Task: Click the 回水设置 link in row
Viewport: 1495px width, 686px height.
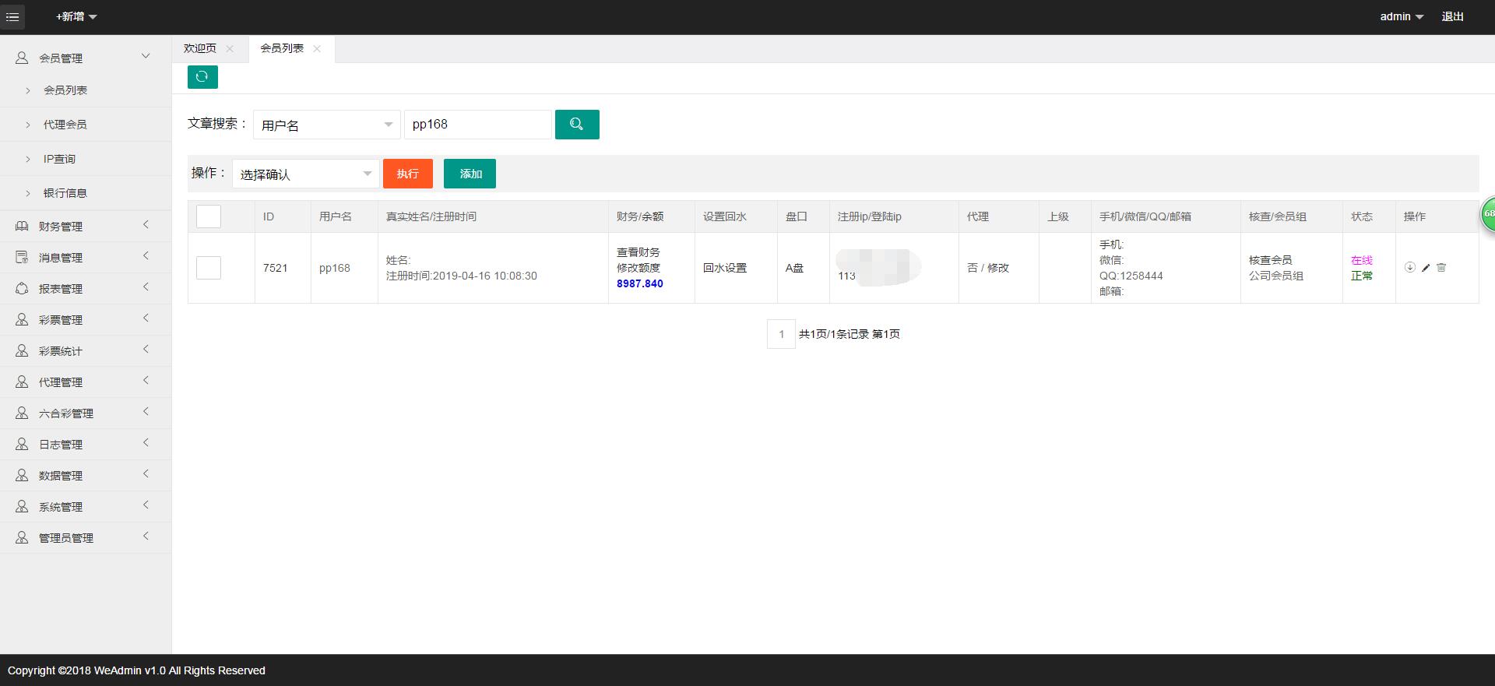Action: click(724, 268)
